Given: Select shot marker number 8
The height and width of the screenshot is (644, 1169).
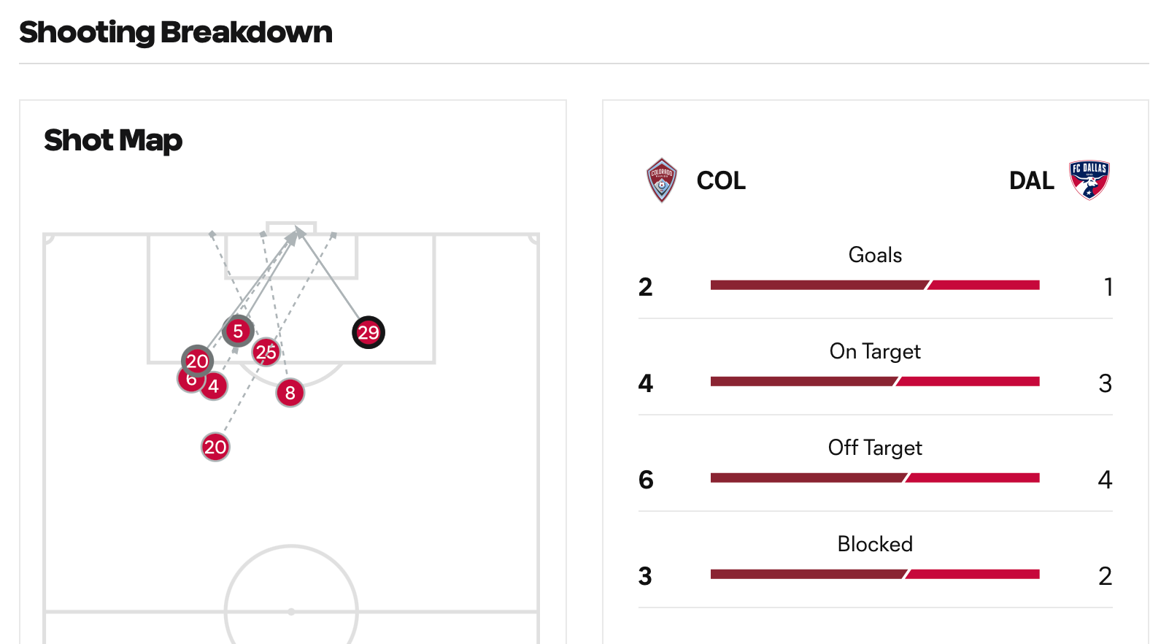Looking at the screenshot, I should tap(290, 393).
